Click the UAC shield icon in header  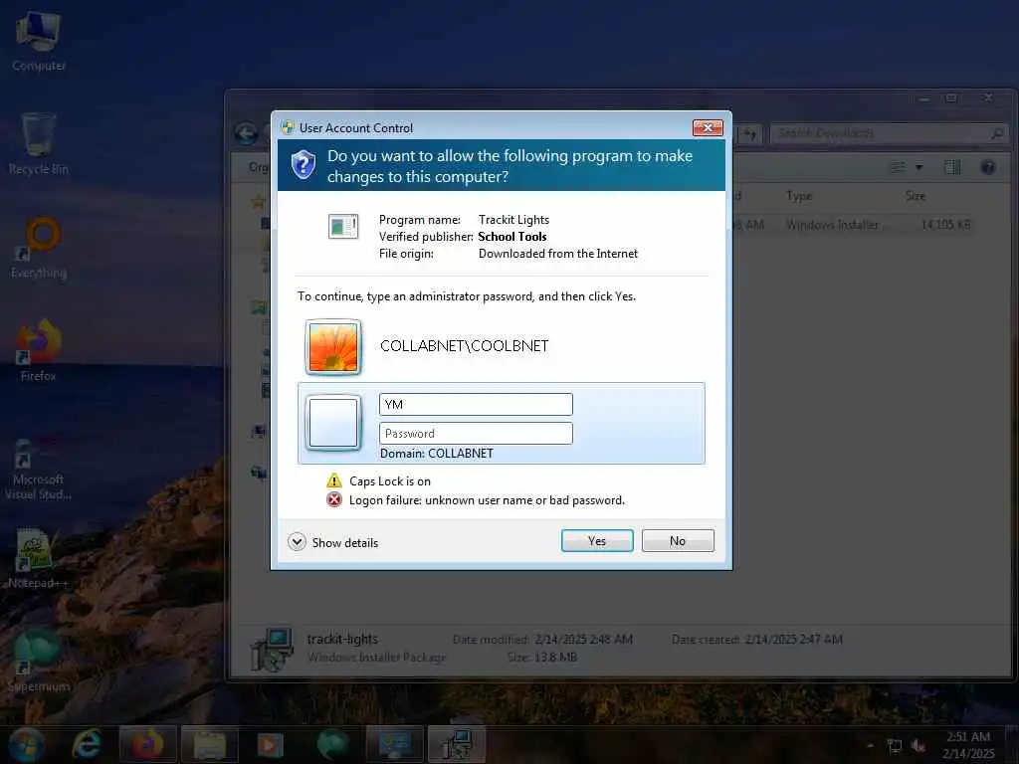(x=303, y=165)
